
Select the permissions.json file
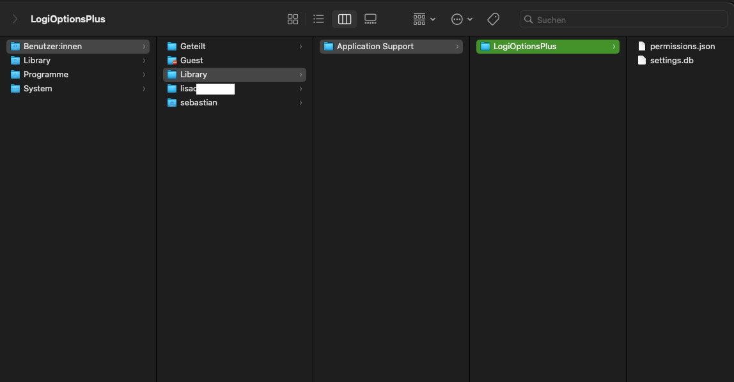682,47
